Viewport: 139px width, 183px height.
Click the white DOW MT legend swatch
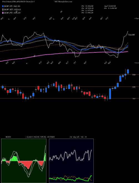tap(3, 9)
